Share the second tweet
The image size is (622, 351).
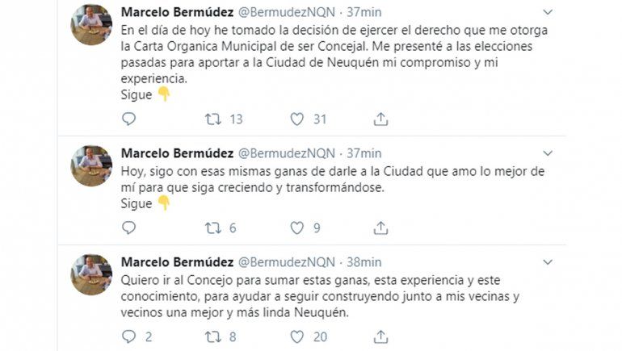pos(380,228)
